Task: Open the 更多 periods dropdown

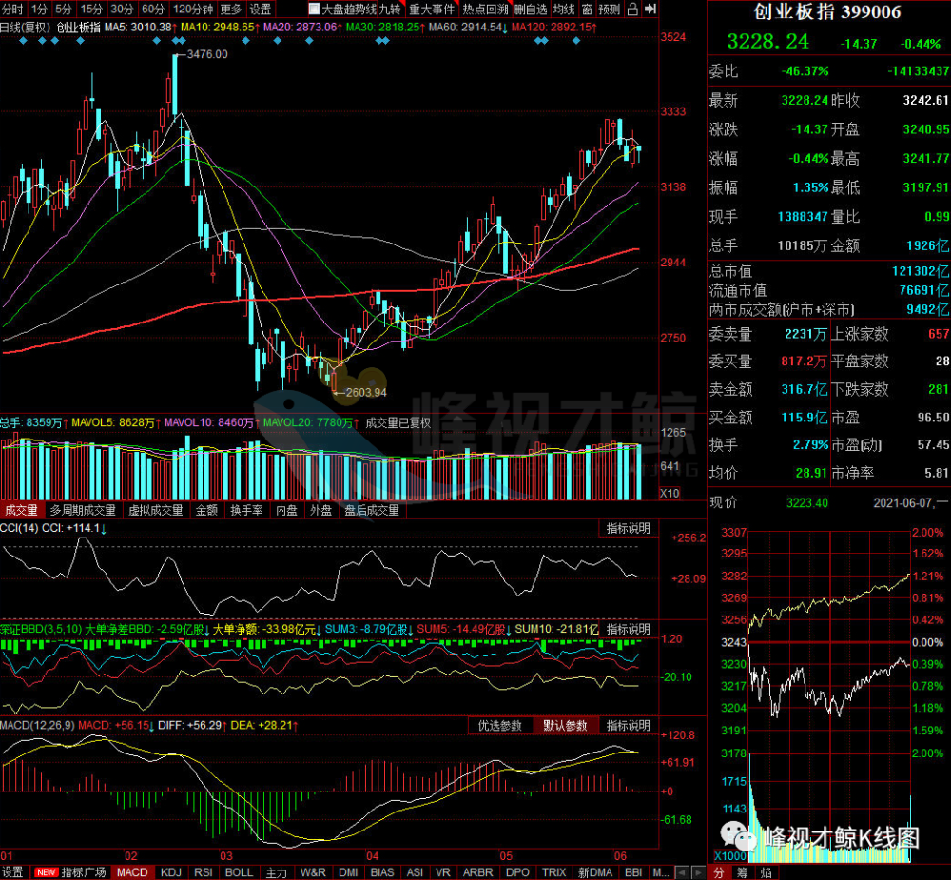Action: coord(231,10)
